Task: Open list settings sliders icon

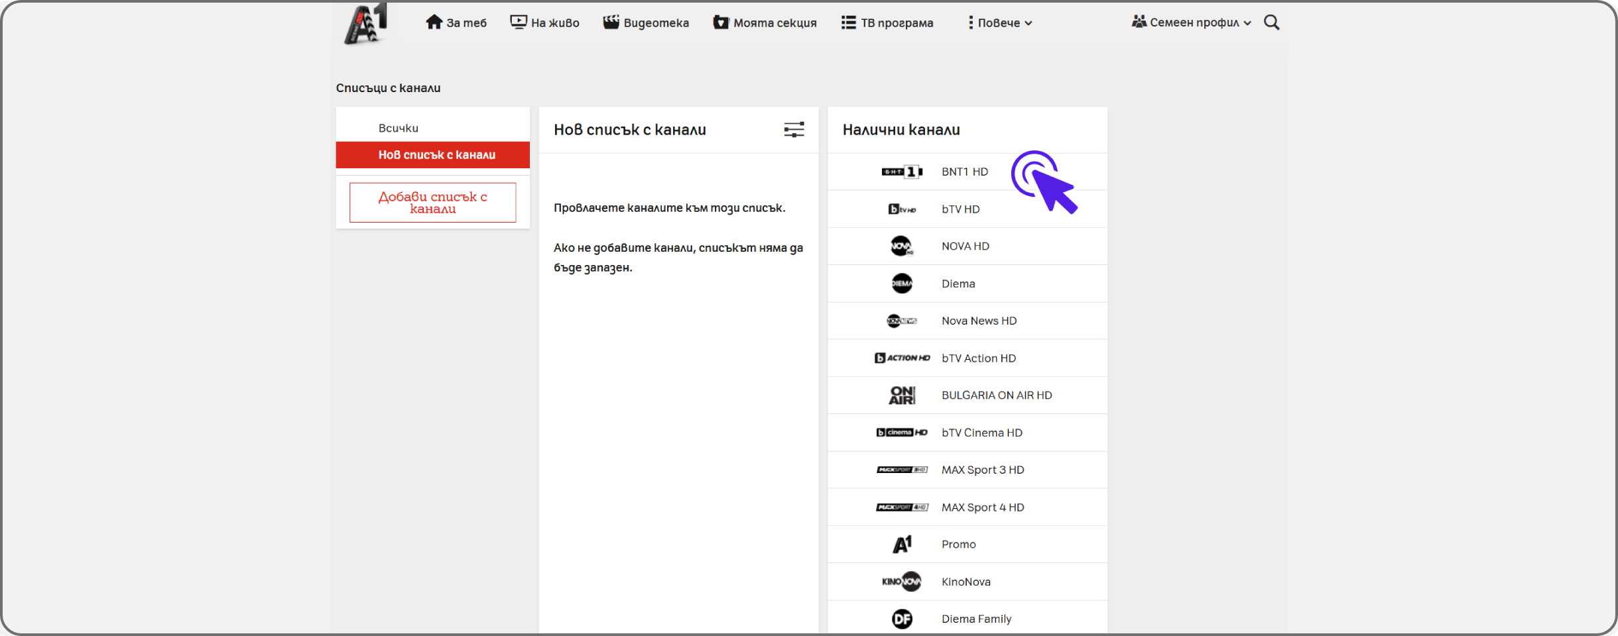Action: click(794, 130)
